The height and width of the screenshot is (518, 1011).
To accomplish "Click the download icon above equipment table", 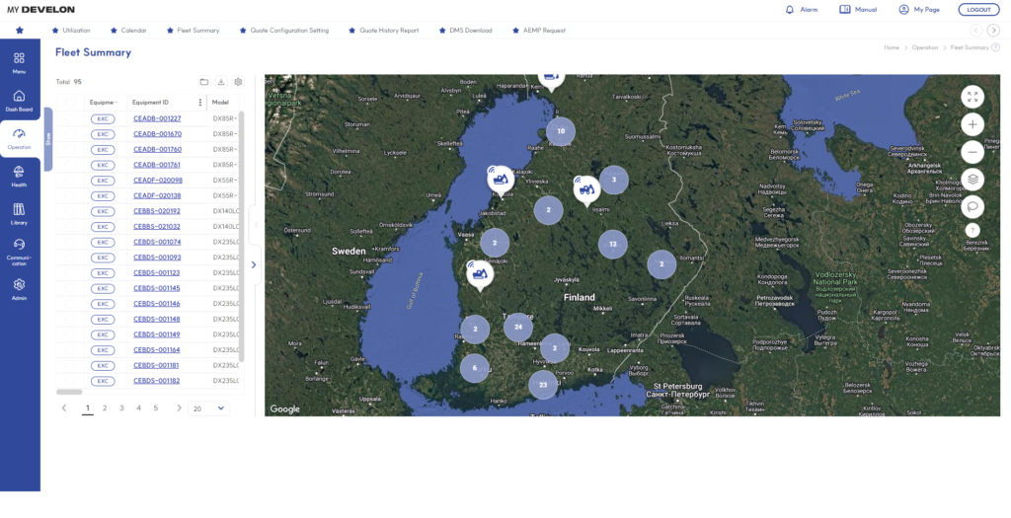I will pyautogui.click(x=221, y=82).
